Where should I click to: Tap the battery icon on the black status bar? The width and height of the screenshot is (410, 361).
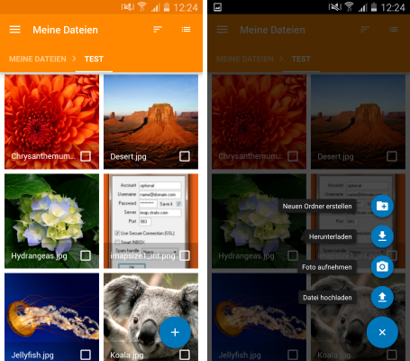point(374,7)
